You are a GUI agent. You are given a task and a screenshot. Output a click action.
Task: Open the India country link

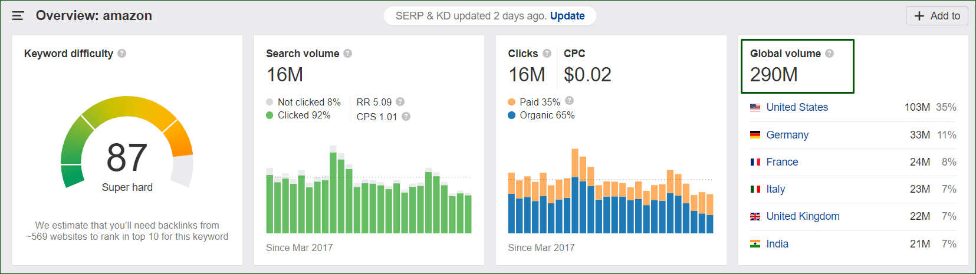point(777,244)
